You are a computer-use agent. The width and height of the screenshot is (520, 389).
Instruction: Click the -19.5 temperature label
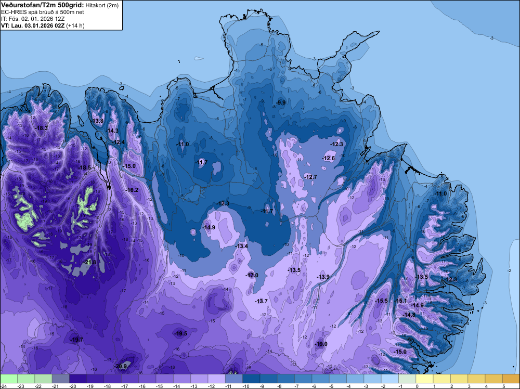point(180,334)
